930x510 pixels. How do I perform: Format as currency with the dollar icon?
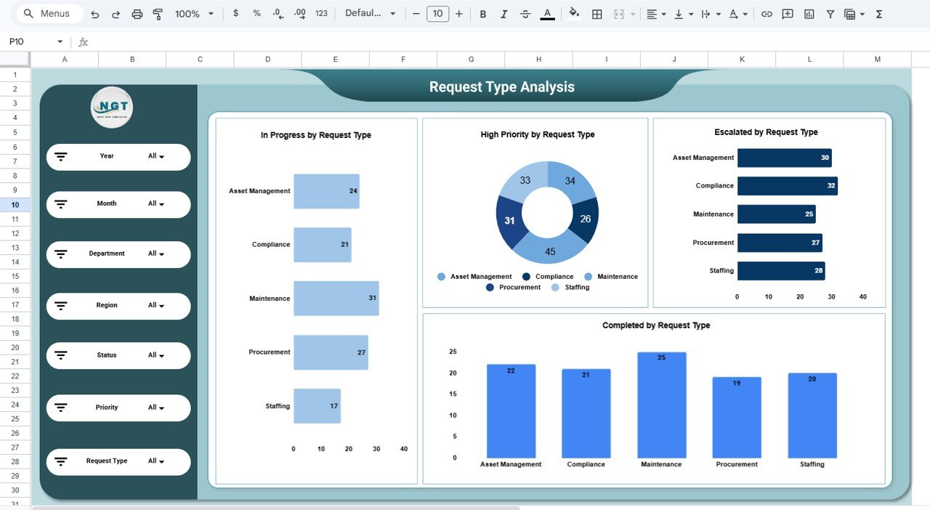pos(235,14)
